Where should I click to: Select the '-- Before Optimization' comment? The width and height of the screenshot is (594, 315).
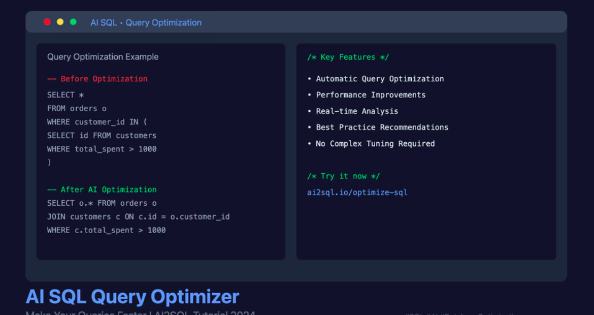97,79
